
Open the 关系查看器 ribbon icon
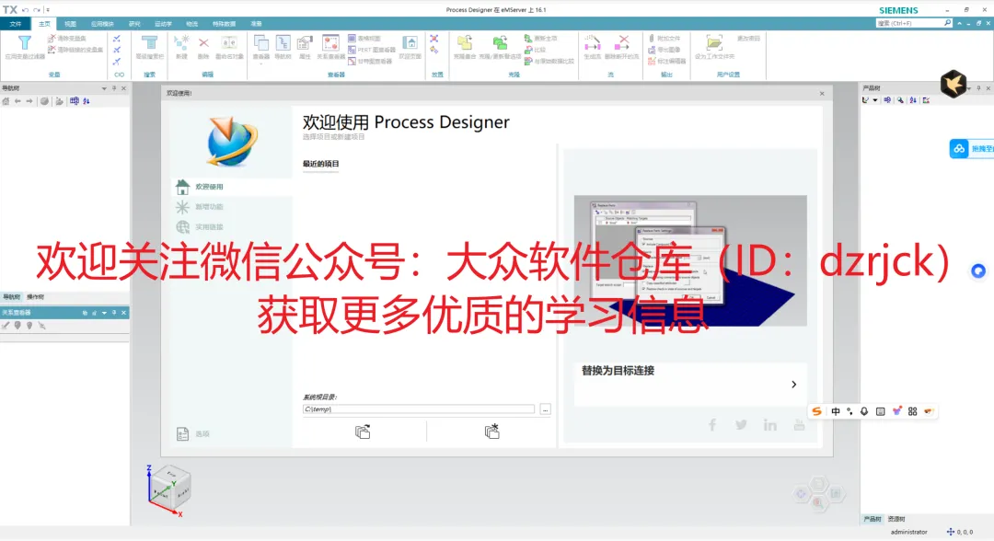pyautogui.click(x=331, y=42)
